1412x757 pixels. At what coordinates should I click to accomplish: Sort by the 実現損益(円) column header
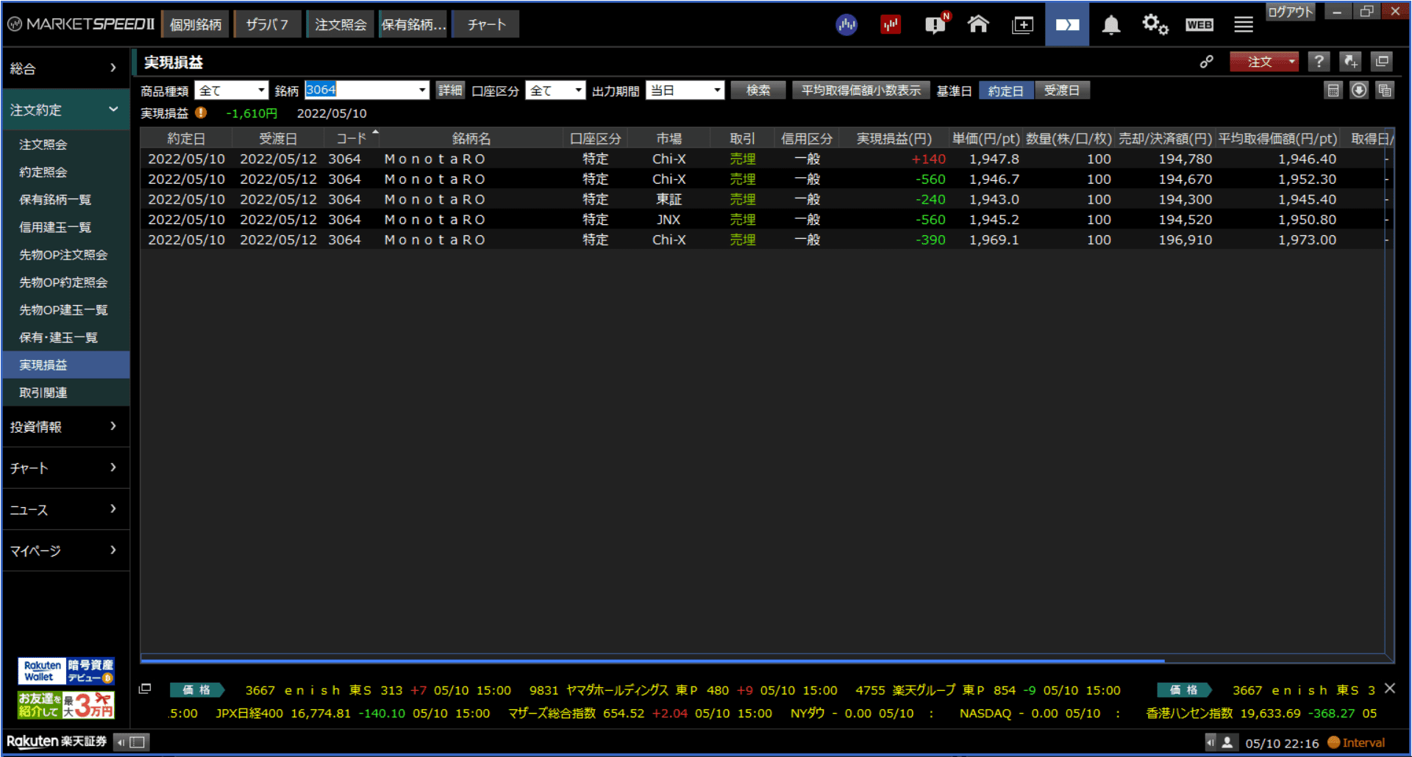point(894,138)
